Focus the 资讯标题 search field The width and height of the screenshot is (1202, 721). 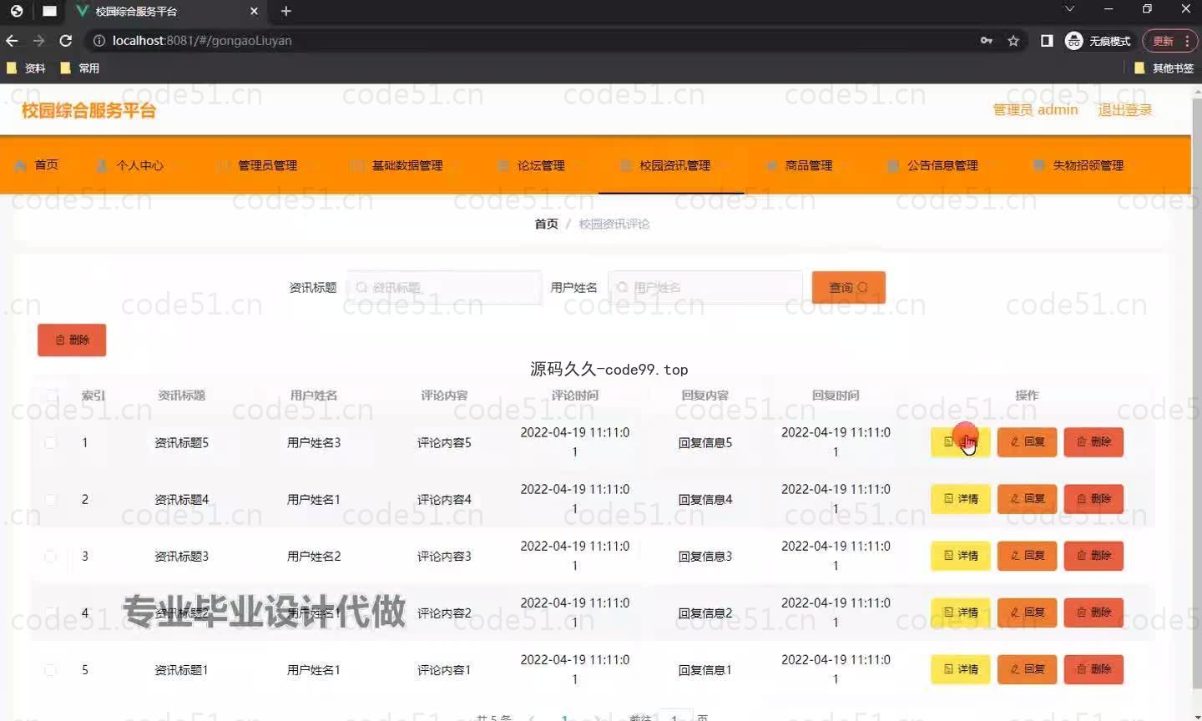444,287
